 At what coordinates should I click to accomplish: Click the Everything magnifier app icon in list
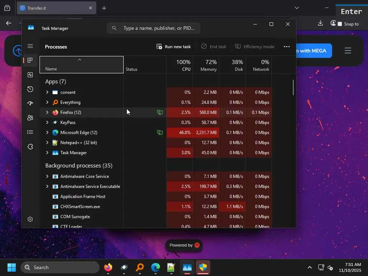tap(55, 102)
